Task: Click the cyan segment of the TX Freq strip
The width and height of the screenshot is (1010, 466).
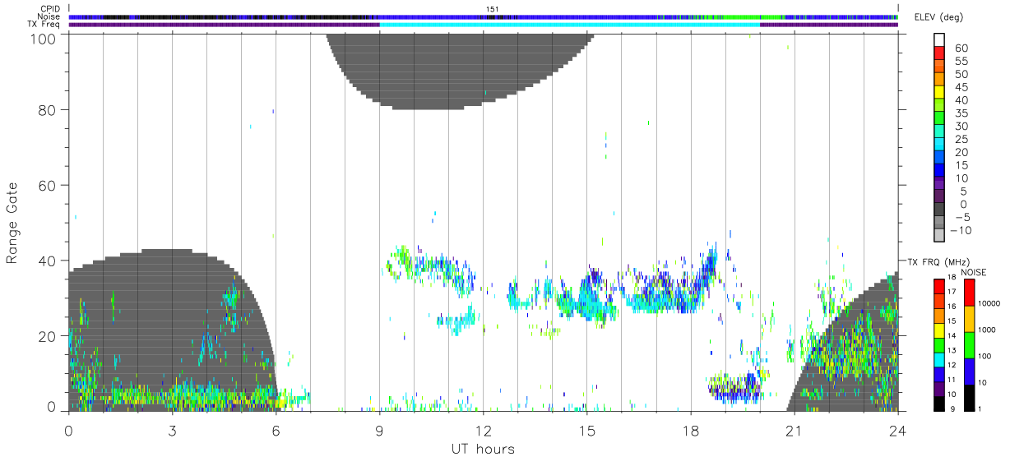Action: (569, 24)
